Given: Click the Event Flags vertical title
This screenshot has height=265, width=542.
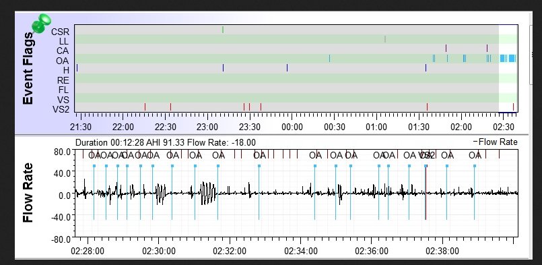Looking at the screenshot, I should coord(28,68).
